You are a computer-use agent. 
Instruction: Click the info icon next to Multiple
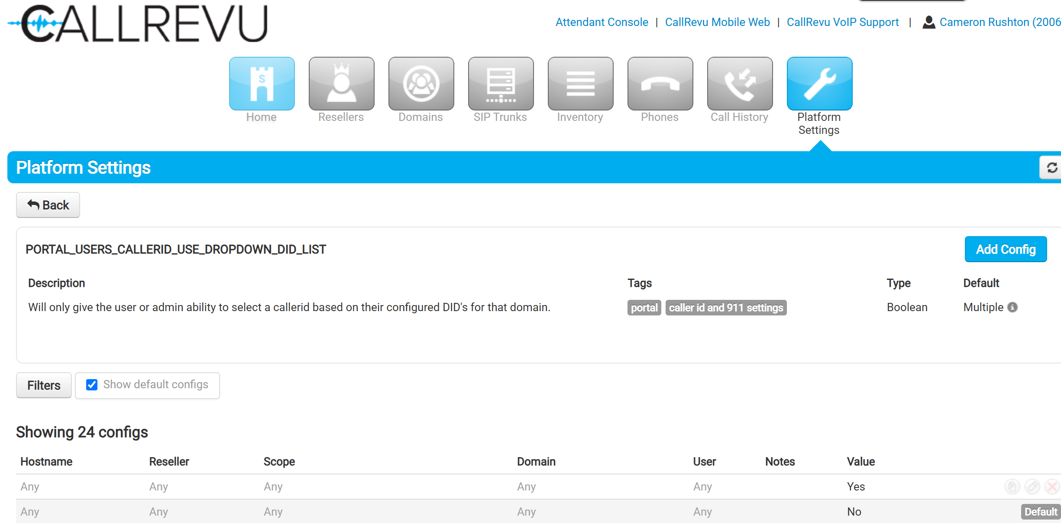1012,307
